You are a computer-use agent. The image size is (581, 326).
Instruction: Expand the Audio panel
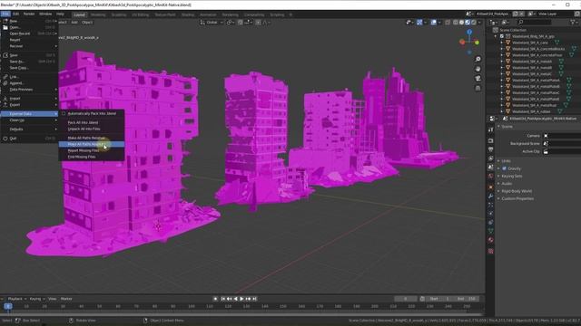507,184
